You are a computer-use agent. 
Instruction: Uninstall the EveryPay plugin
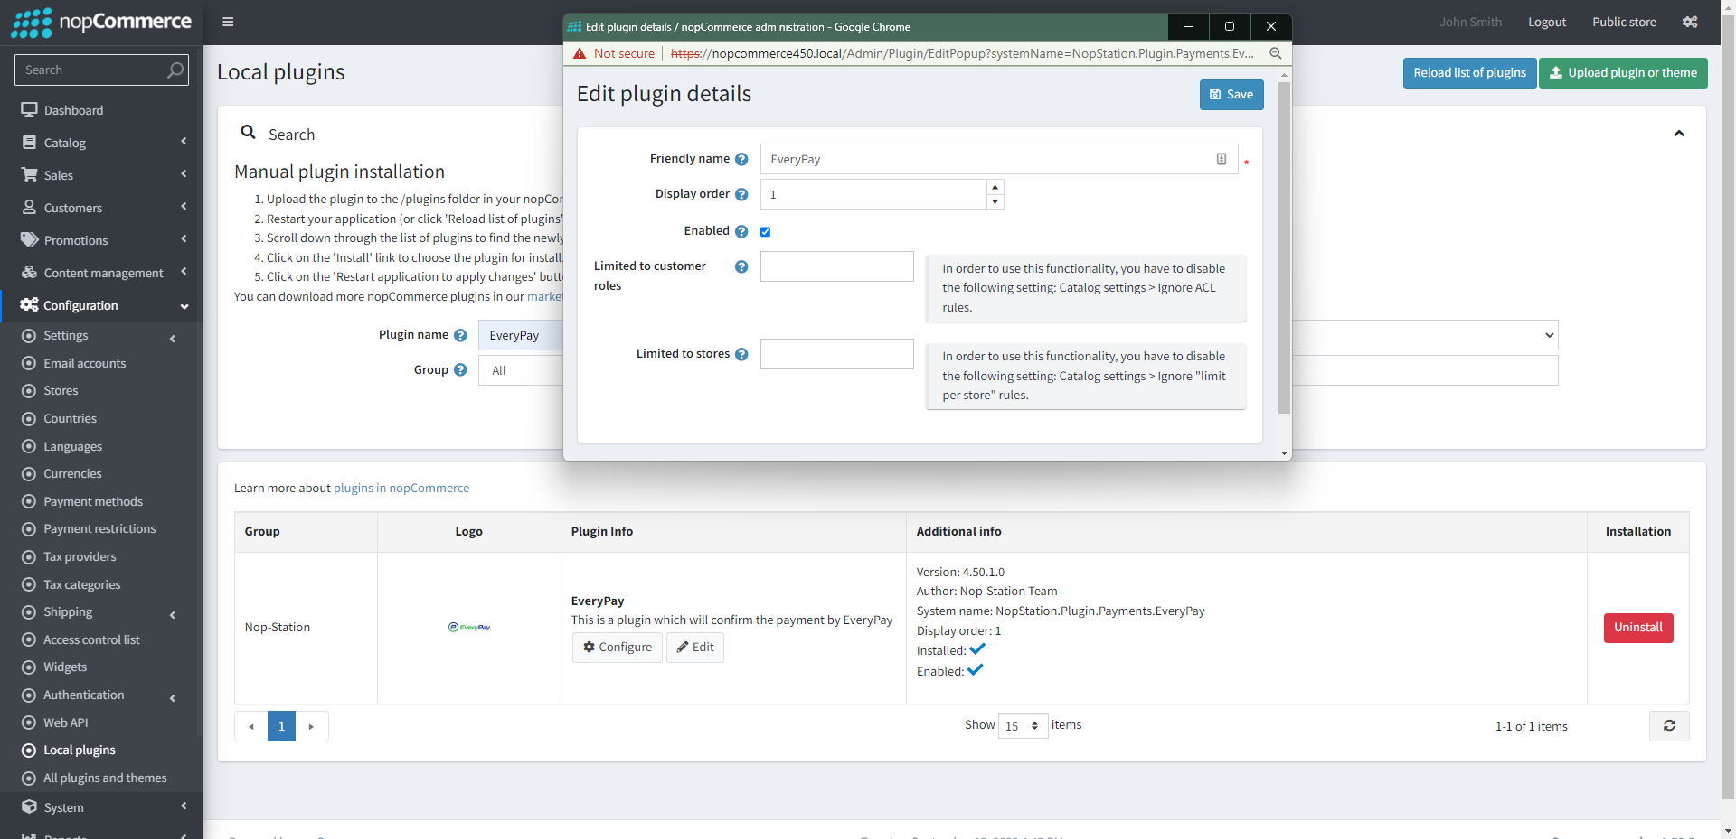point(1638,628)
